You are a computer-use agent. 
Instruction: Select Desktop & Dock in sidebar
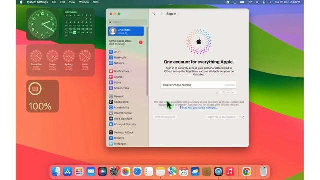(x=121, y=132)
